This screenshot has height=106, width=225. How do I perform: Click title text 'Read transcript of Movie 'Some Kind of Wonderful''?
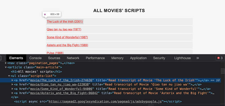[x=153, y=89]
